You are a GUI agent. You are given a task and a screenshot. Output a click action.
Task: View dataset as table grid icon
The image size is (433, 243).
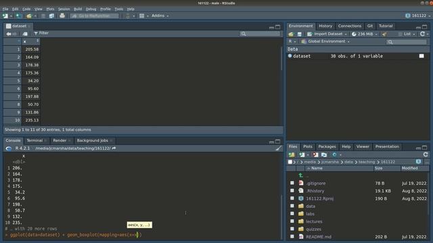421,56
